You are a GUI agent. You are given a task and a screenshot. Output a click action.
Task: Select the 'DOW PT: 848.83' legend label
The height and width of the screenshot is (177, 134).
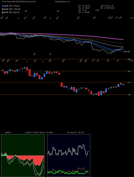(12, 12)
